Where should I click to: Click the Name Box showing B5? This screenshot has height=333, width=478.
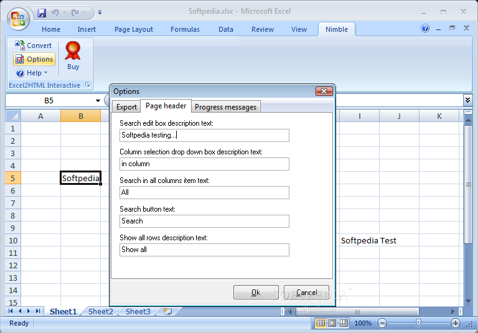pyautogui.click(x=49, y=101)
